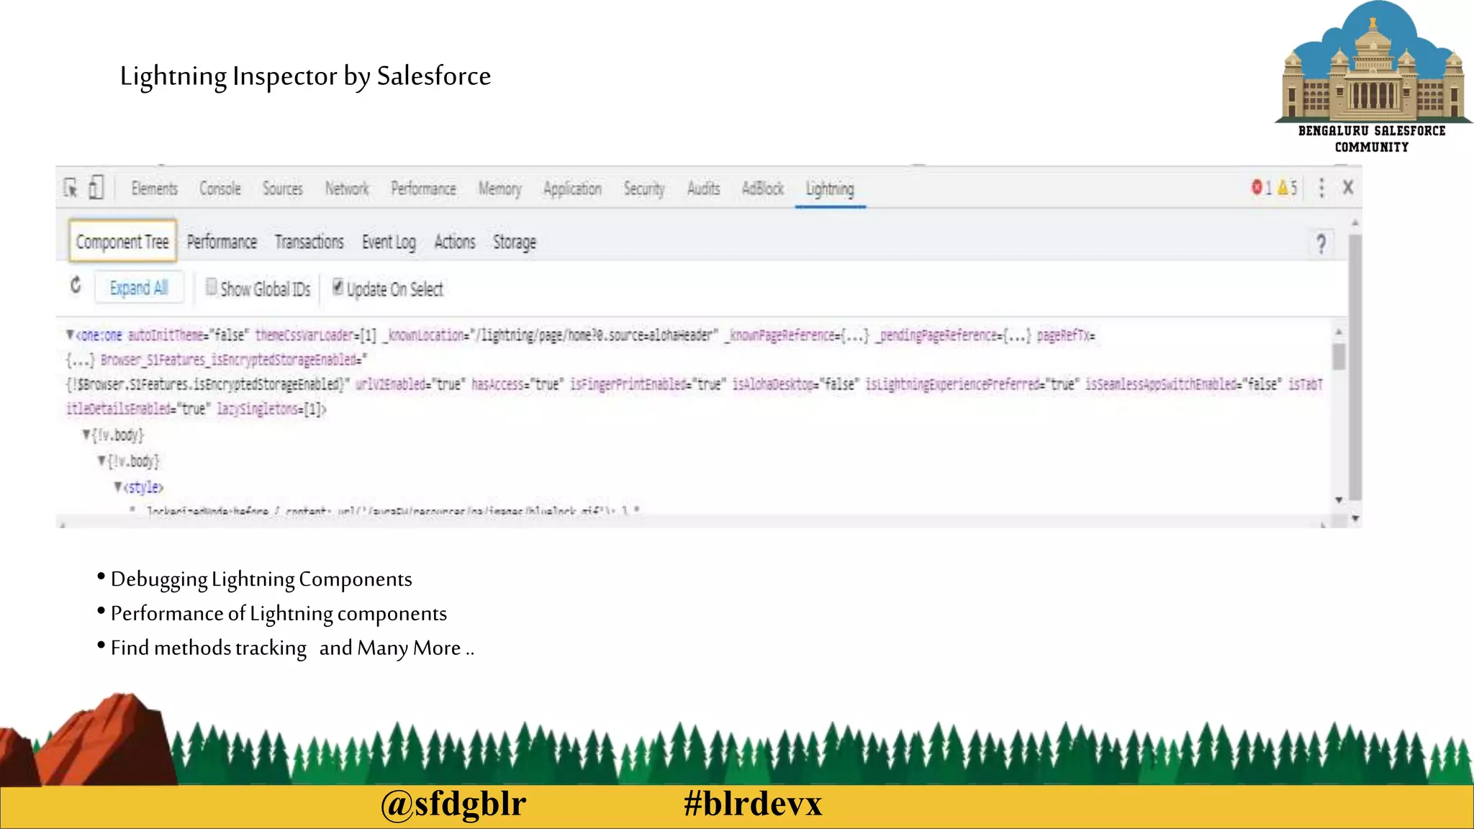Activate the inspect element picker icon
The width and height of the screenshot is (1474, 829).
click(x=71, y=188)
